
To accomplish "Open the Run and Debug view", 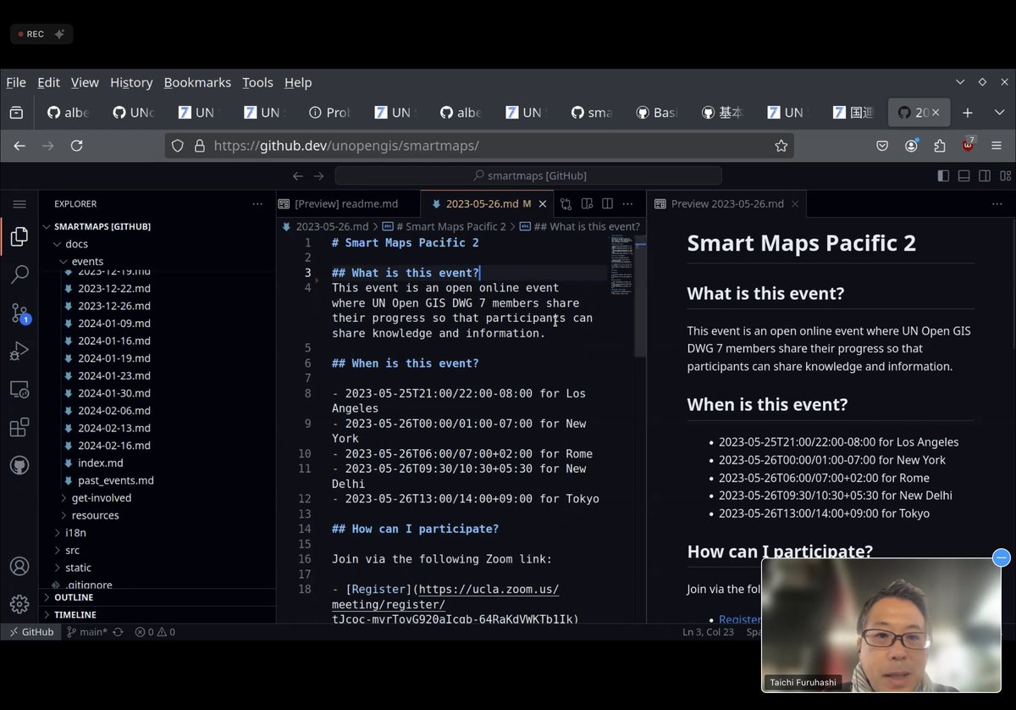I will click(x=19, y=351).
